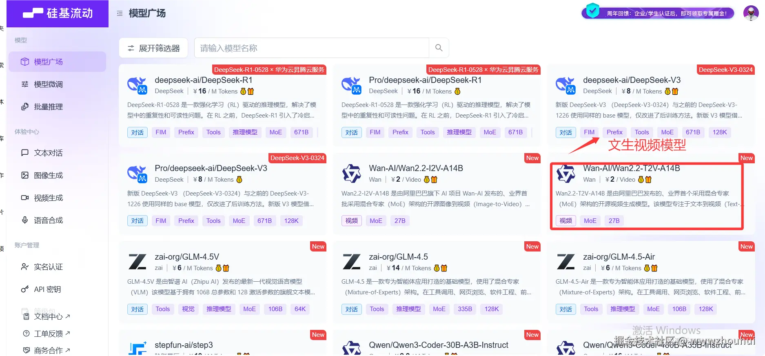Click the DeepSeek whale logo on deepseek-ai/DeepSeek-R1
765x356 pixels.
pyautogui.click(x=137, y=85)
